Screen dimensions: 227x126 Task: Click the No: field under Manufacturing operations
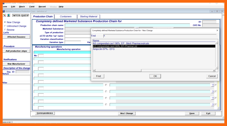pyautogui.click(x=41, y=56)
